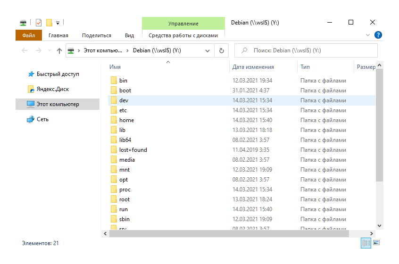Expand the address bar history dropdown
399x264 pixels.
point(208,50)
